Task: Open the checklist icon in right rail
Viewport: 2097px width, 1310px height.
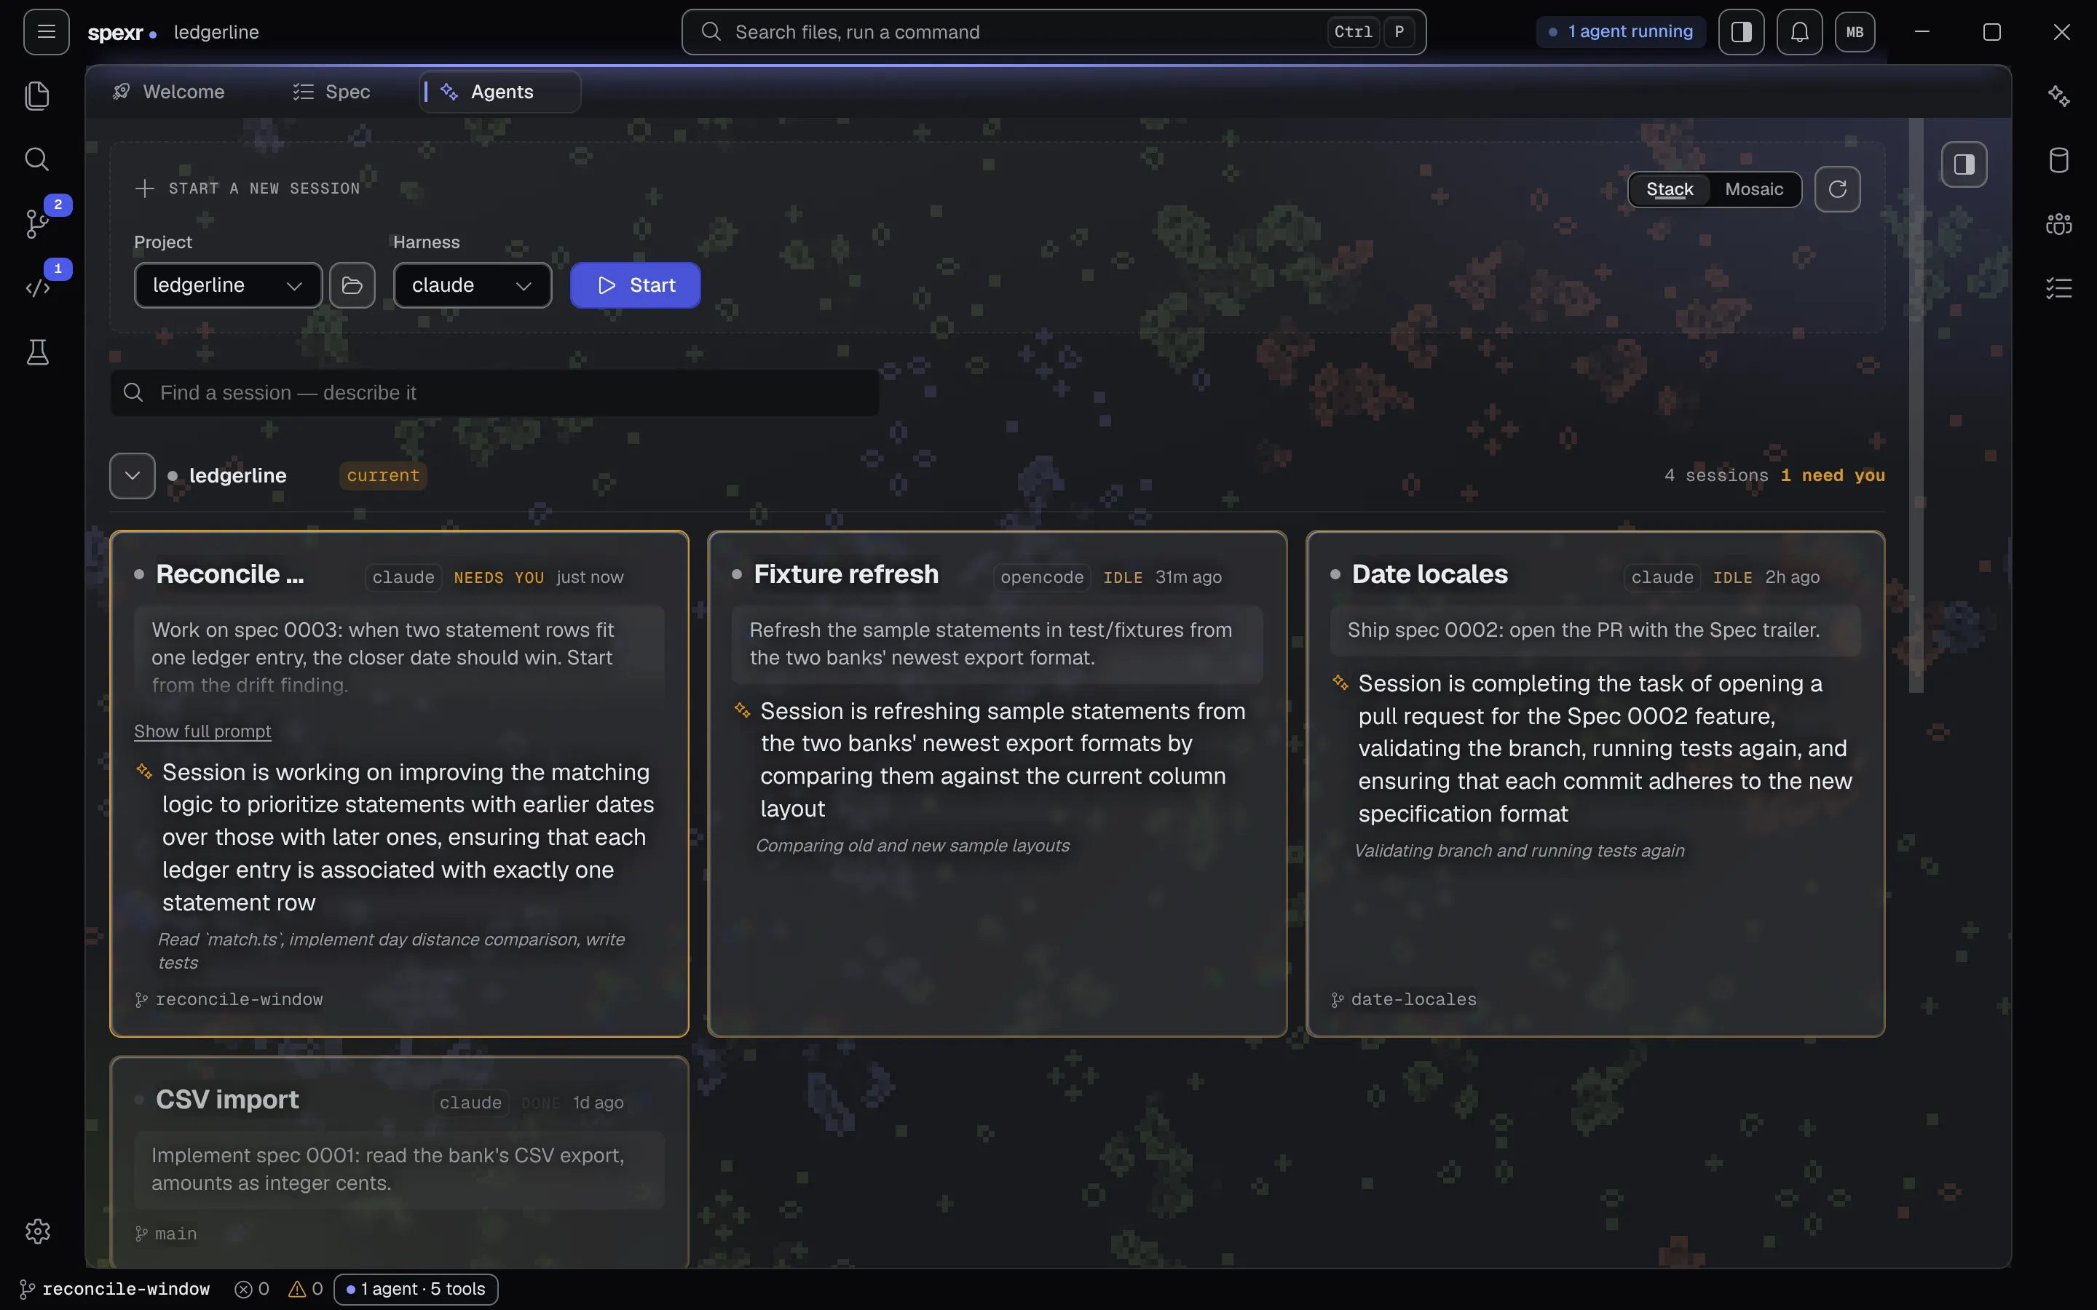Action: tap(2059, 287)
